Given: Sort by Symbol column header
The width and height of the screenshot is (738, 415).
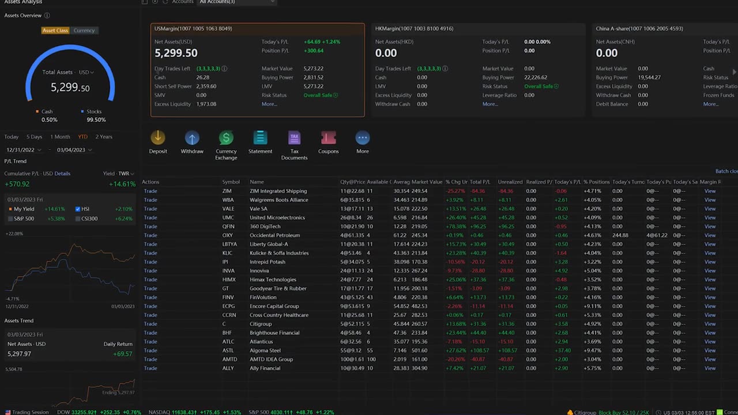Looking at the screenshot, I should 231,182.
